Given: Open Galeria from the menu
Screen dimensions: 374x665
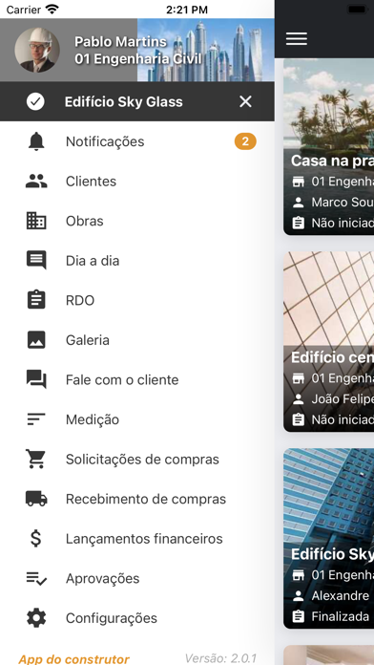Looking at the screenshot, I should click(x=137, y=340).
